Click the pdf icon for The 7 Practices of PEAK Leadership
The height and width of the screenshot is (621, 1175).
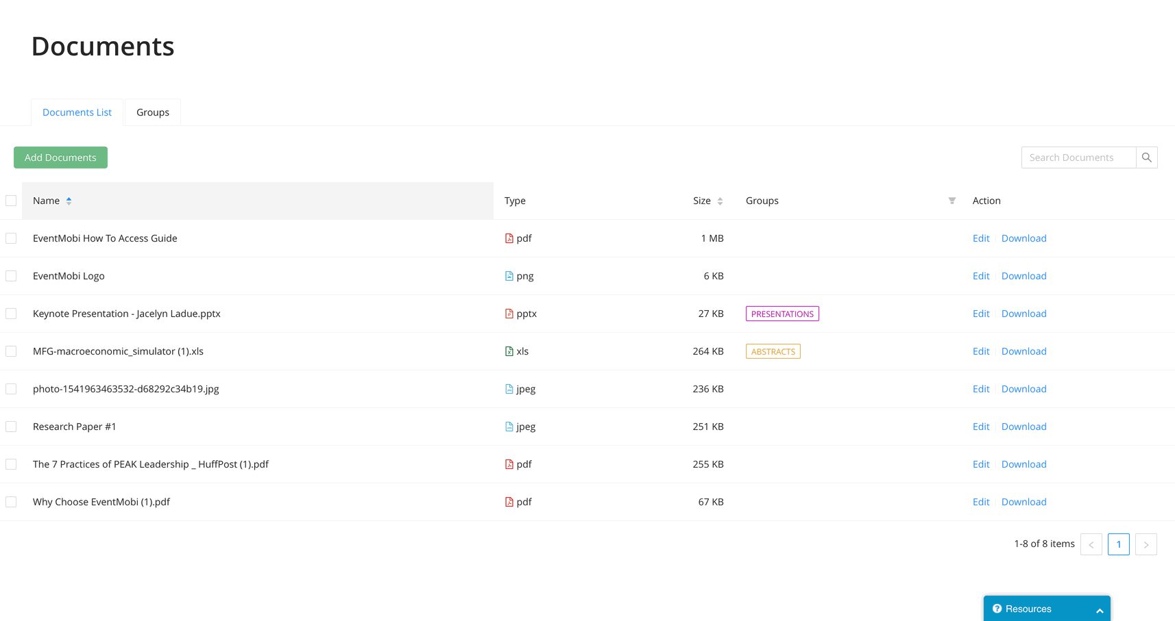tap(509, 464)
